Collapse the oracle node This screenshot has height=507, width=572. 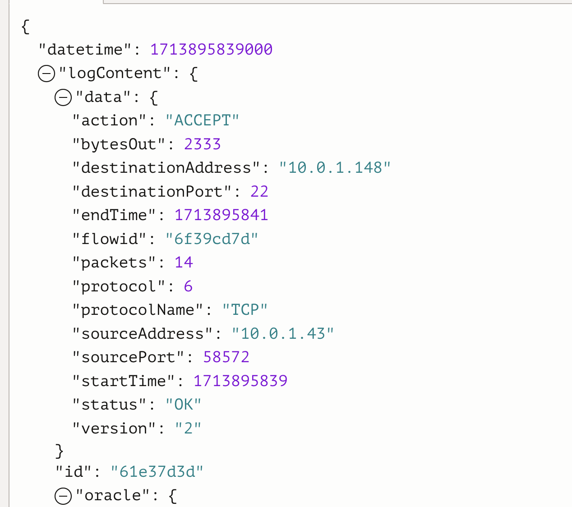[63, 496]
